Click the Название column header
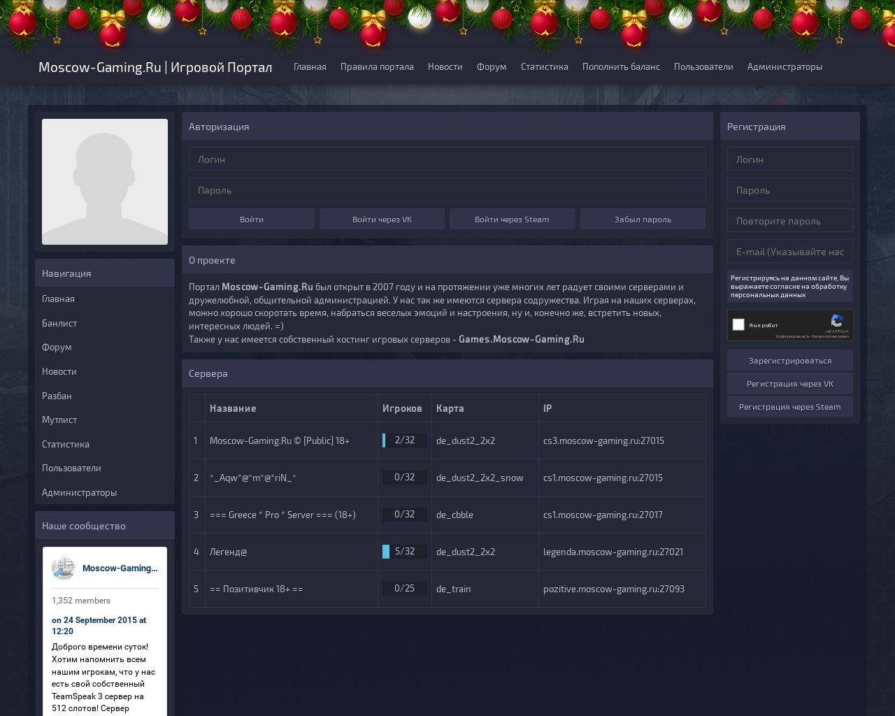The image size is (895, 716). tap(233, 408)
